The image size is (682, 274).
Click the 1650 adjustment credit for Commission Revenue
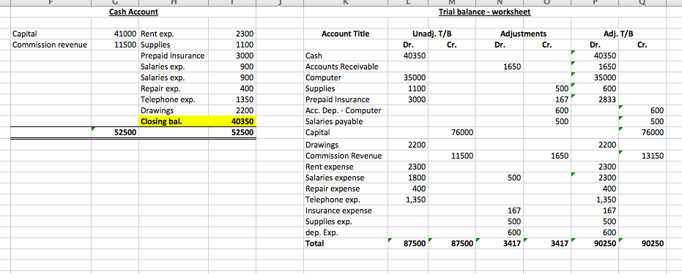coord(547,156)
